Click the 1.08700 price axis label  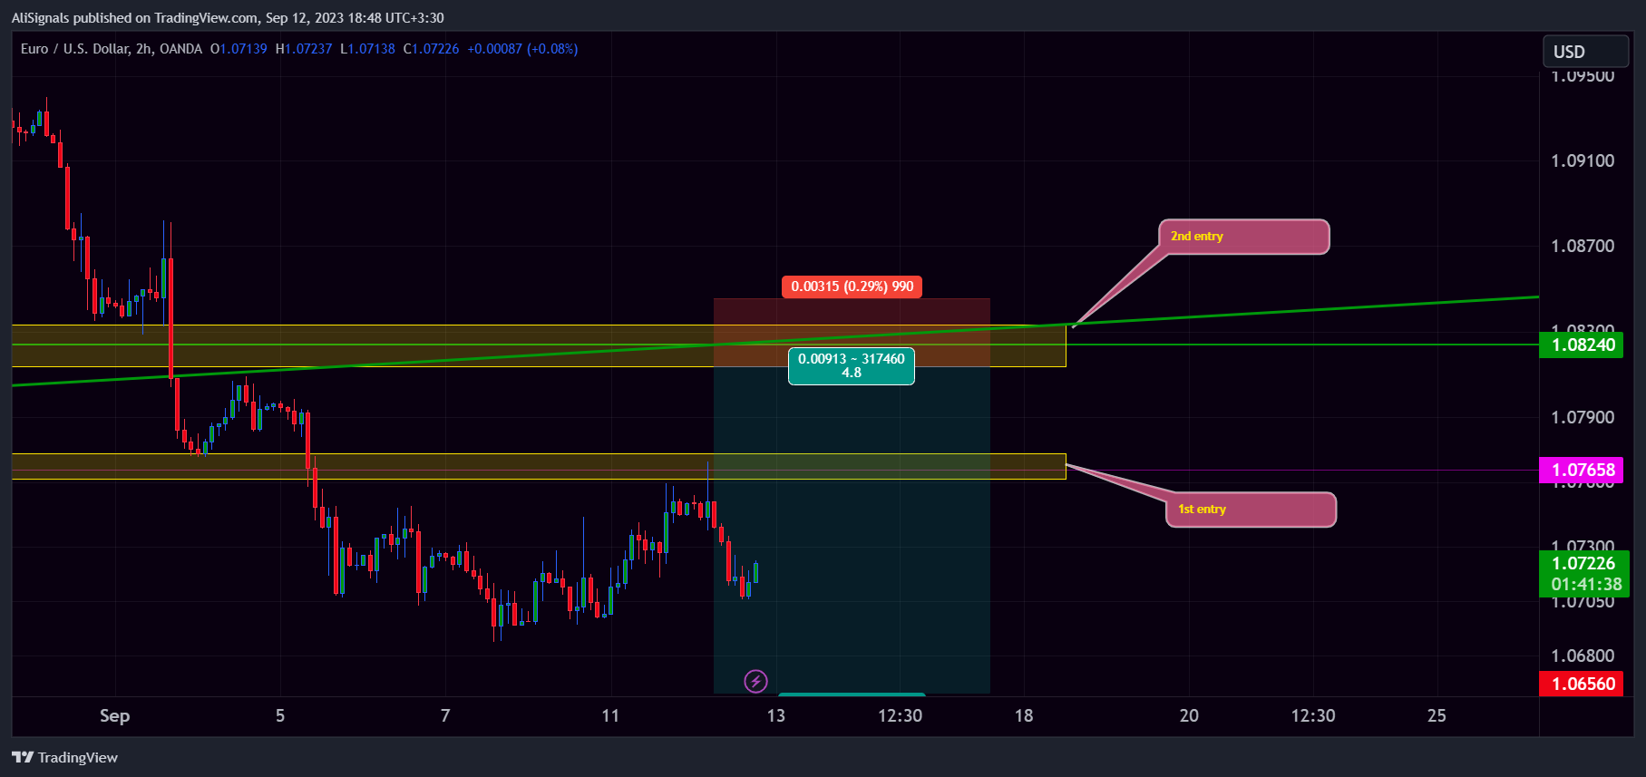tap(1583, 246)
